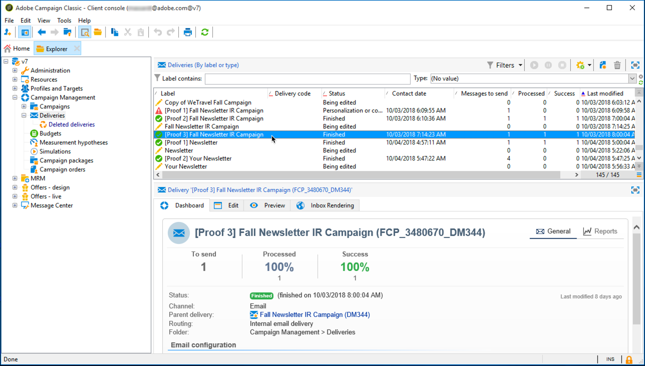The height and width of the screenshot is (366, 645).
Task: Collapse the Campaign Management node
Action: click(15, 97)
